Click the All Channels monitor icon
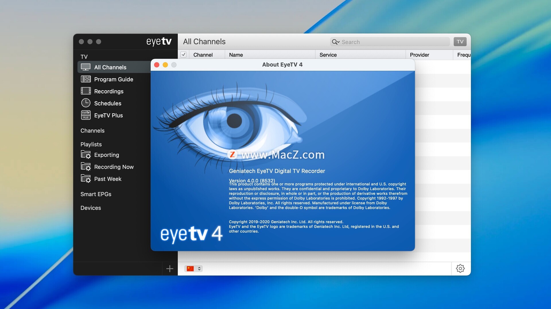The width and height of the screenshot is (551, 309). tap(86, 67)
